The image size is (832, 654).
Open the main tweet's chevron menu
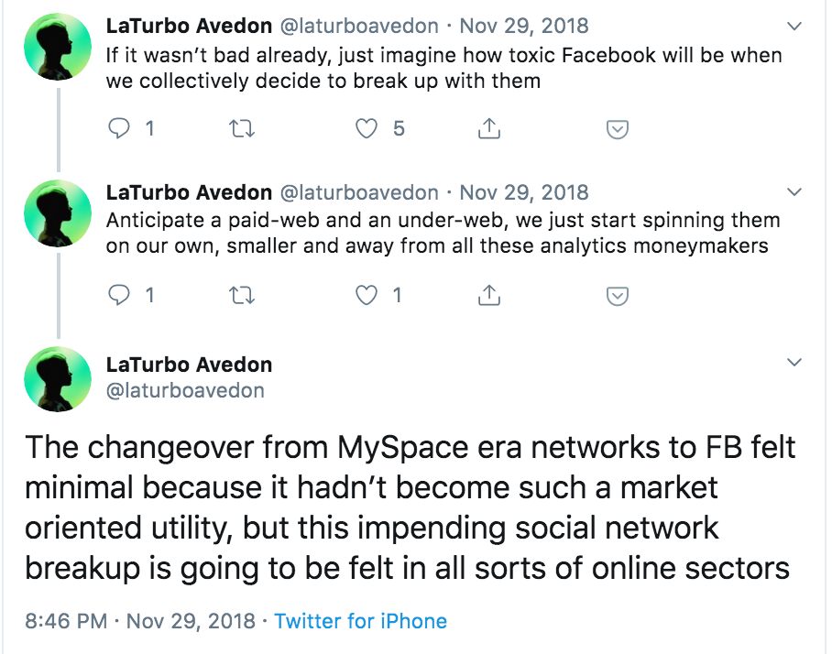click(x=794, y=363)
